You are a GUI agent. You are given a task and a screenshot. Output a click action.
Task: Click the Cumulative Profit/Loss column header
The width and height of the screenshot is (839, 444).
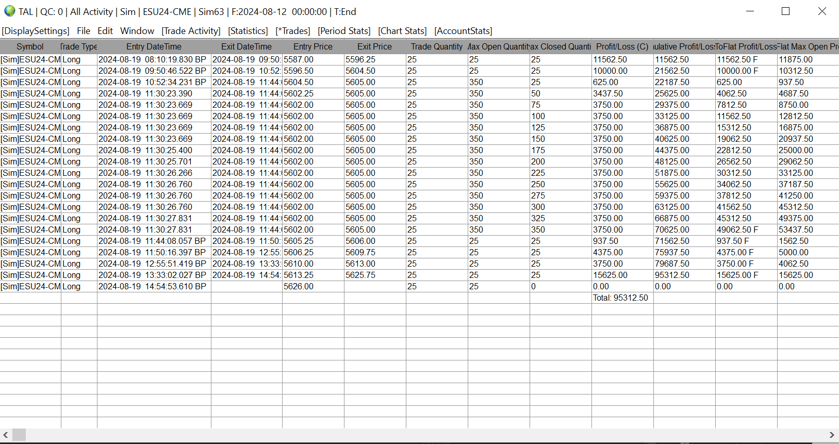tap(684, 46)
